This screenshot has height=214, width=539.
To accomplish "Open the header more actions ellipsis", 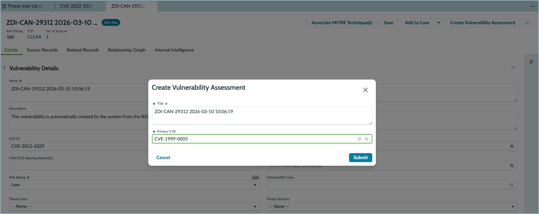I will [527, 23].
